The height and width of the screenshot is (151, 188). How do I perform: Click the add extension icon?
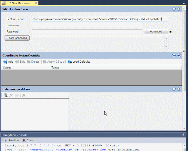pyautogui.click(x=6, y=95)
